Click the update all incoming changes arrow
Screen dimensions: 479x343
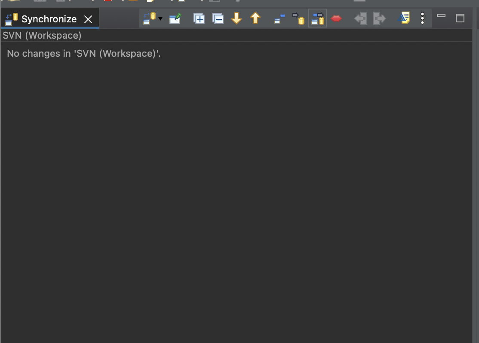[361, 18]
